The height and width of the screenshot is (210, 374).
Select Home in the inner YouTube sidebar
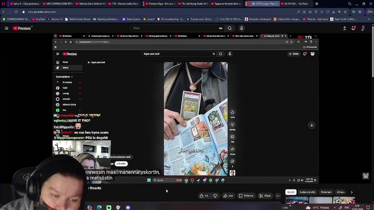68,62
